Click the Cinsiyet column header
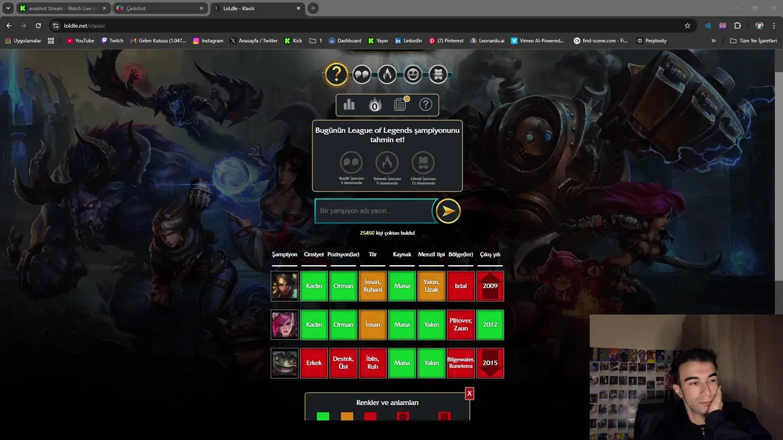This screenshot has height=440, width=783. pyautogui.click(x=314, y=254)
